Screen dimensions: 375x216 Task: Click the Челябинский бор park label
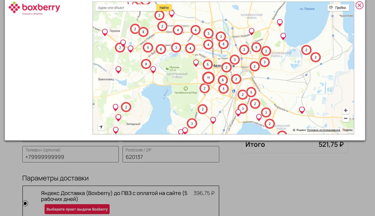click(185, 93)
